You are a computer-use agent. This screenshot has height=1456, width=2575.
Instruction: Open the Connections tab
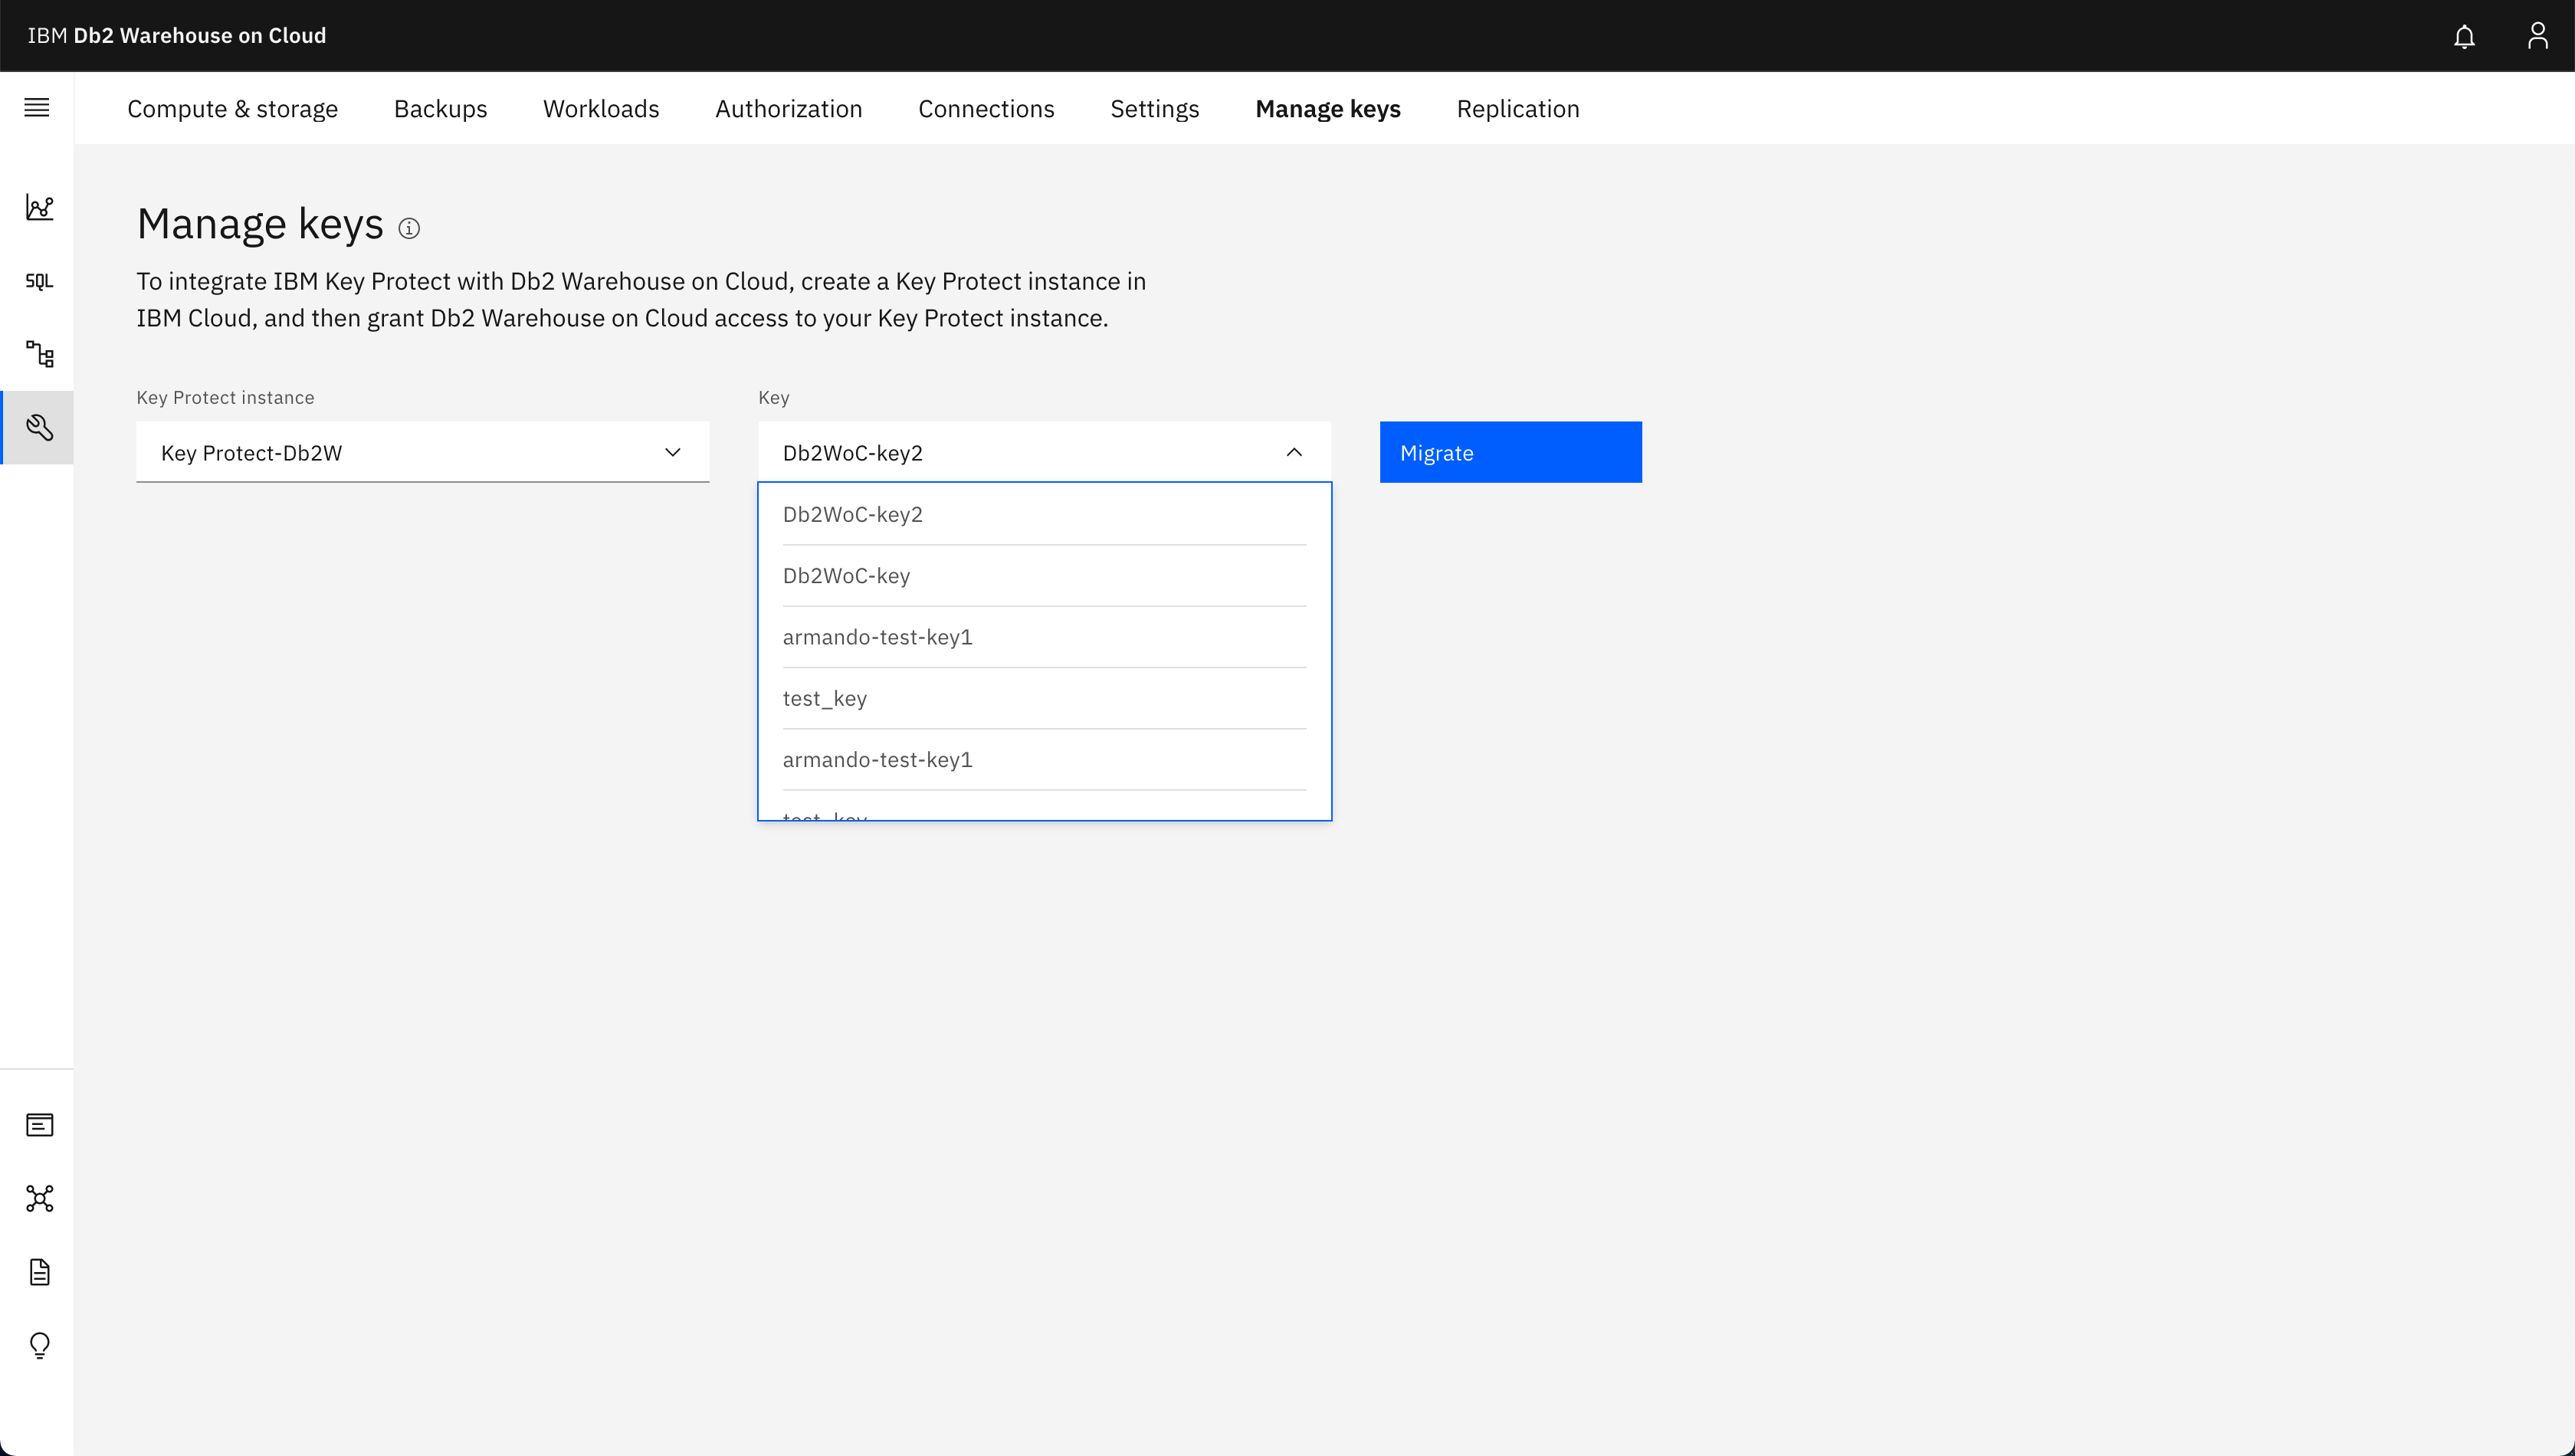986,108
